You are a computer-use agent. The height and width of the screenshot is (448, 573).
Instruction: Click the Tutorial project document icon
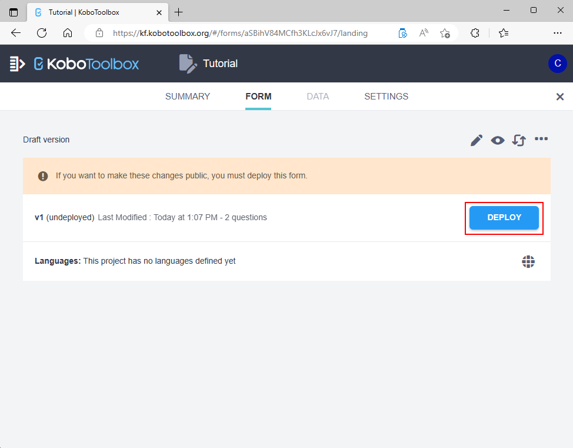click(188, 64)
